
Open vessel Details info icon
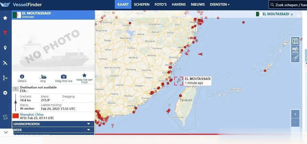(22, 77)
